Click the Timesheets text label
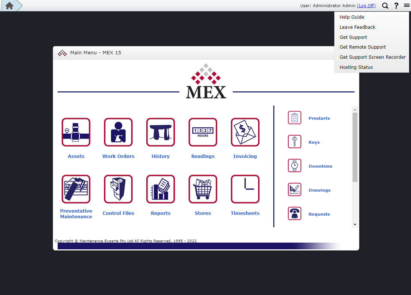 click(245, 213)
